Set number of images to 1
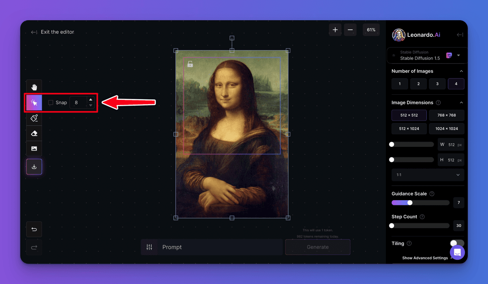Image resolution: width=488 pixels, height=284 pixels. click(x=400, y=84)
